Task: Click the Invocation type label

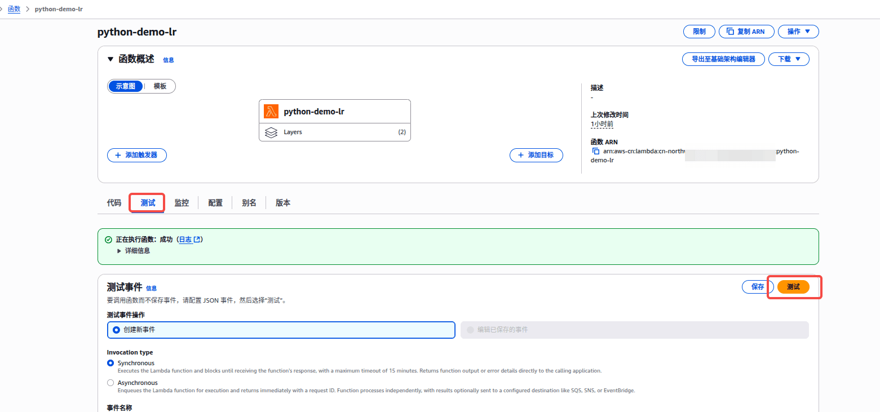Action: (x=130, y=353)
